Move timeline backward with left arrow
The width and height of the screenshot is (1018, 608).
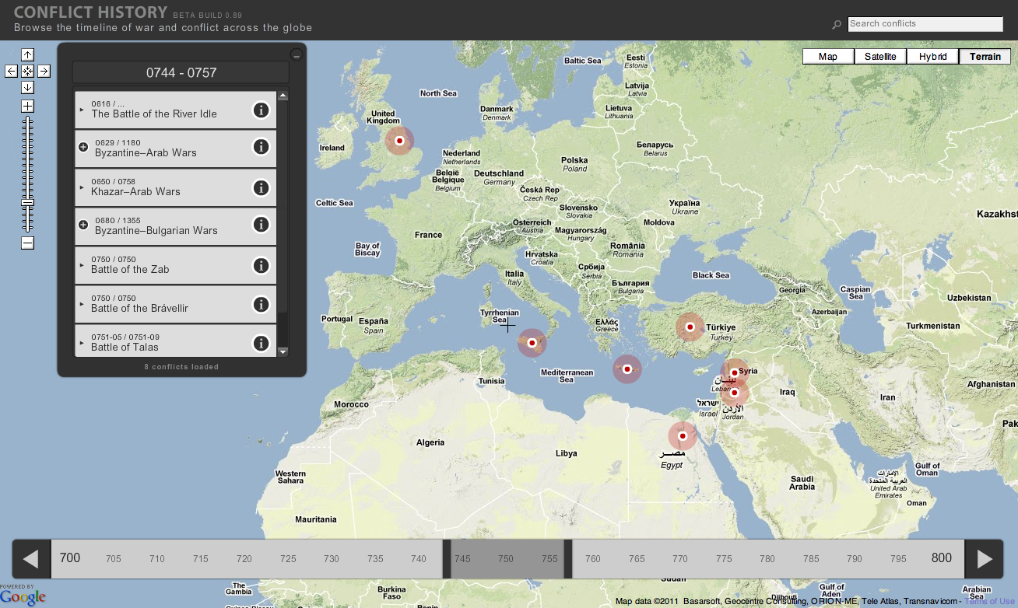[x=31, y=559]
